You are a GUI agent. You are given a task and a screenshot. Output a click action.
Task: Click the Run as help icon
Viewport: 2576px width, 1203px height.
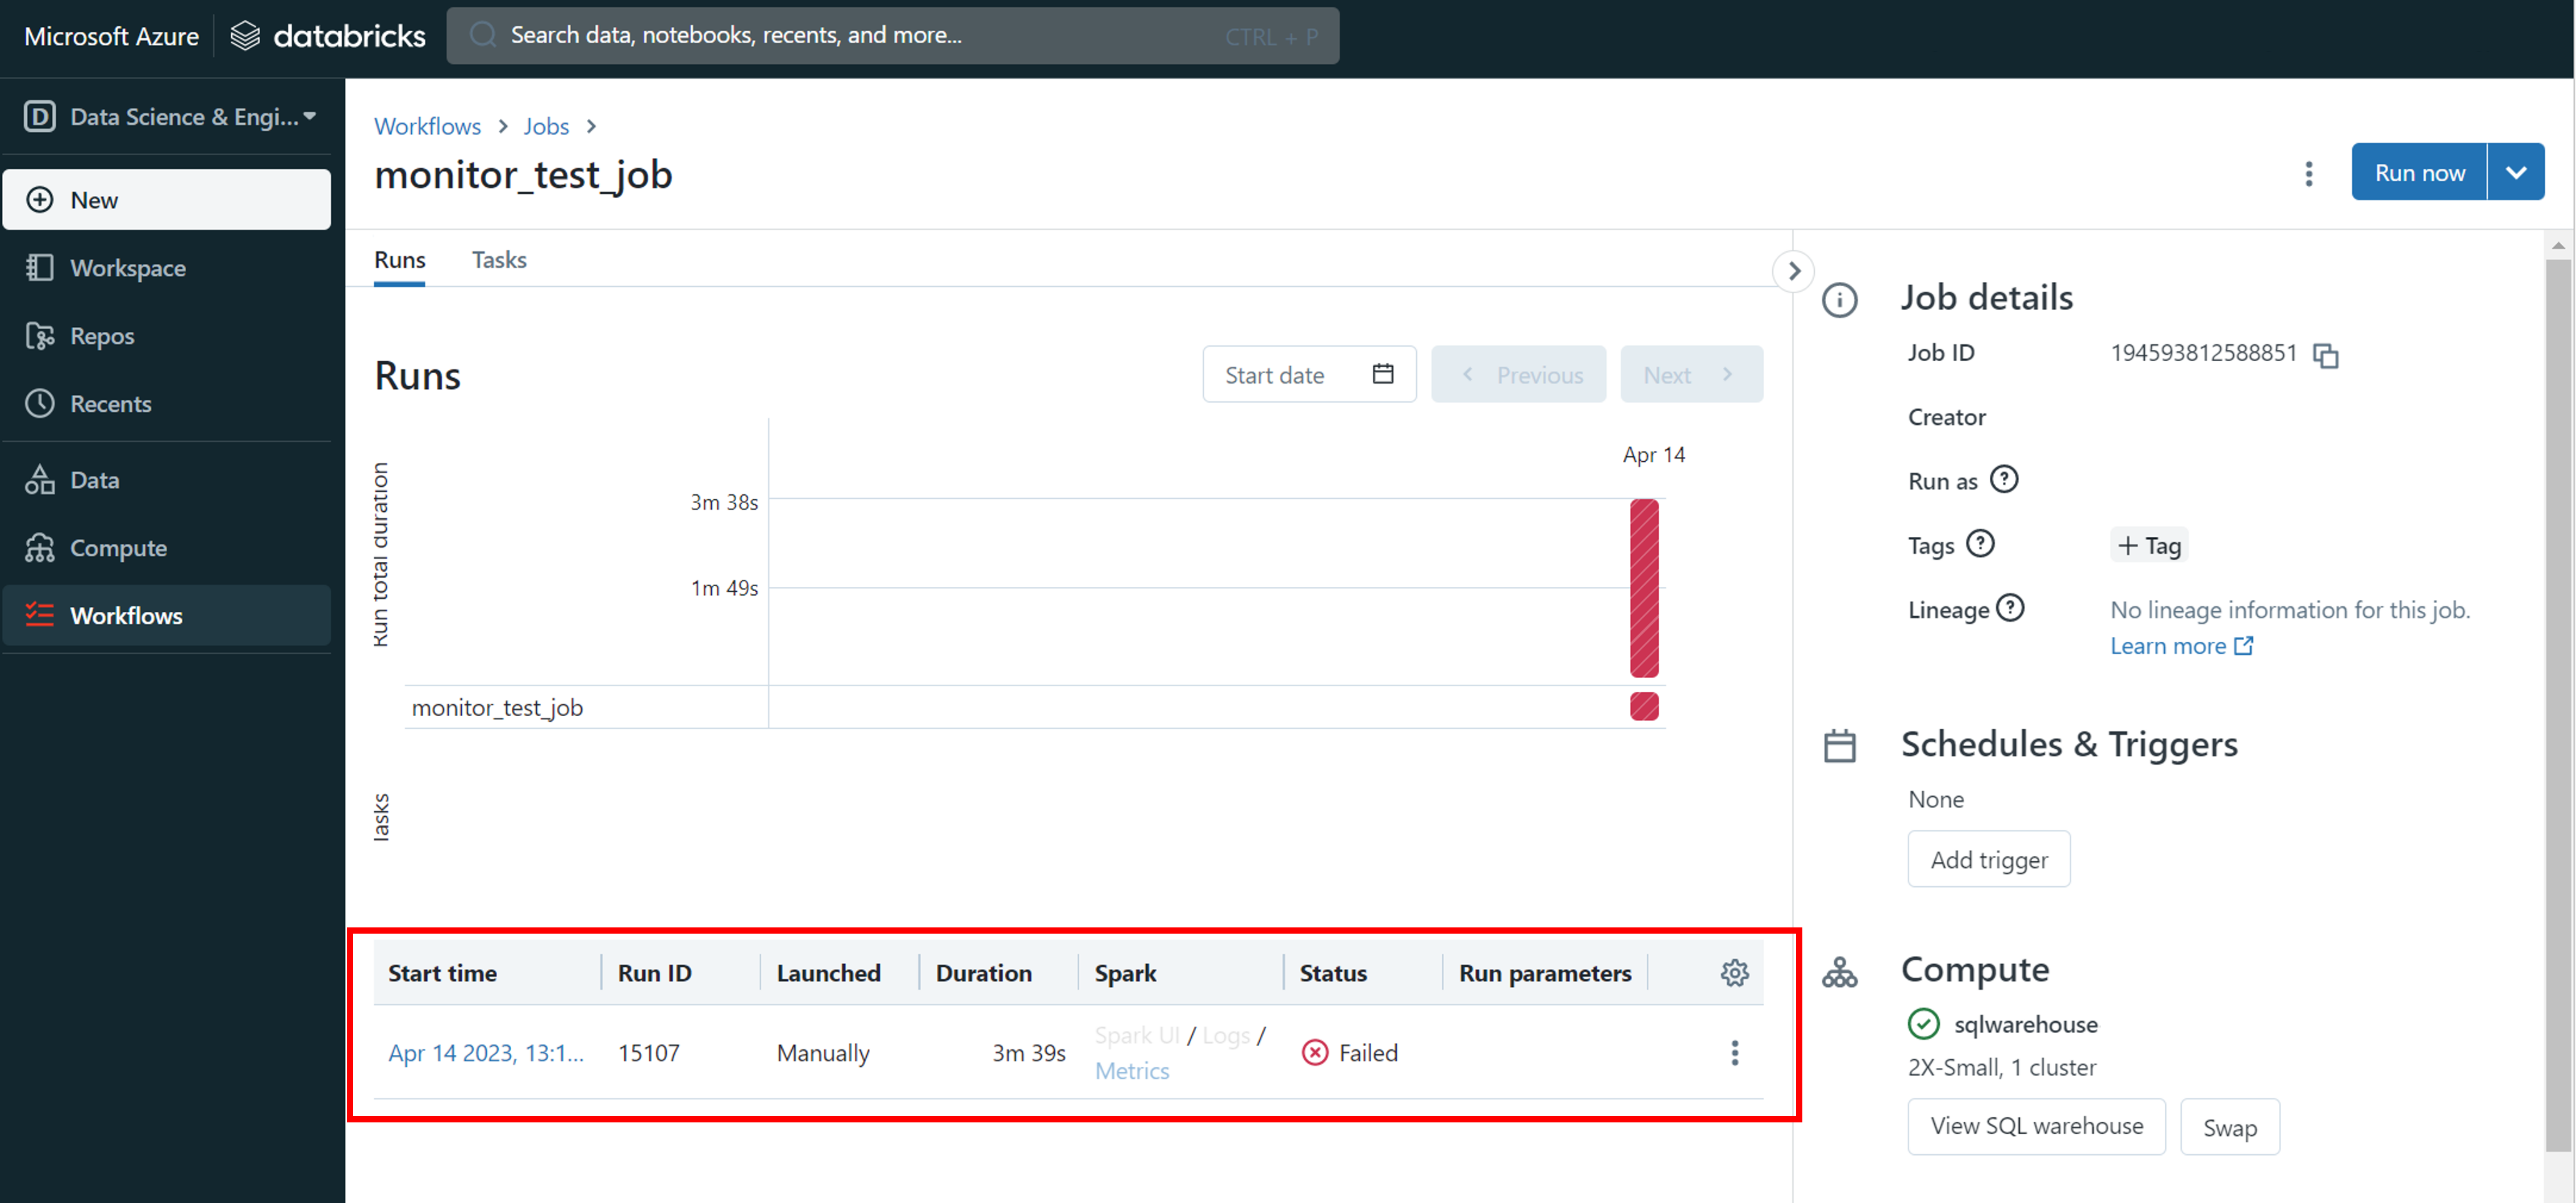tap(2003, 480)
